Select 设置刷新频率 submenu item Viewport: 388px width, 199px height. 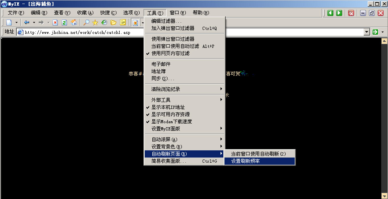click(260, 161)
